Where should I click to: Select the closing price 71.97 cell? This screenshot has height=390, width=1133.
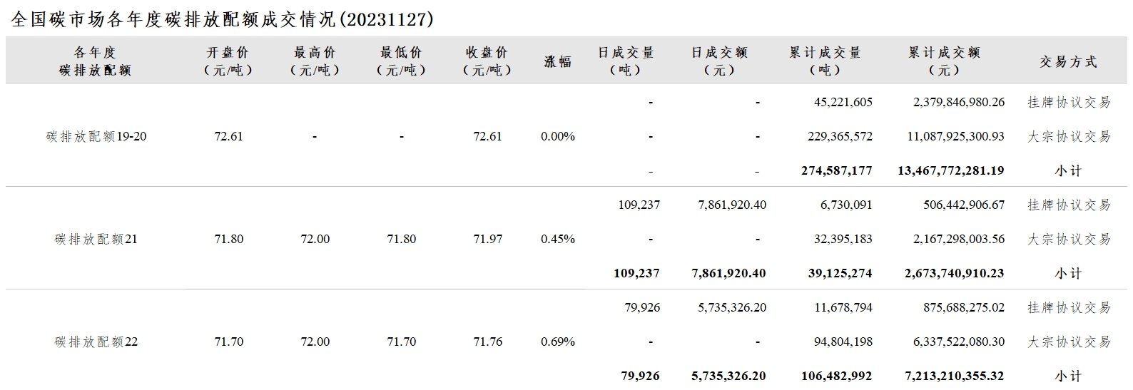(488, 239)
